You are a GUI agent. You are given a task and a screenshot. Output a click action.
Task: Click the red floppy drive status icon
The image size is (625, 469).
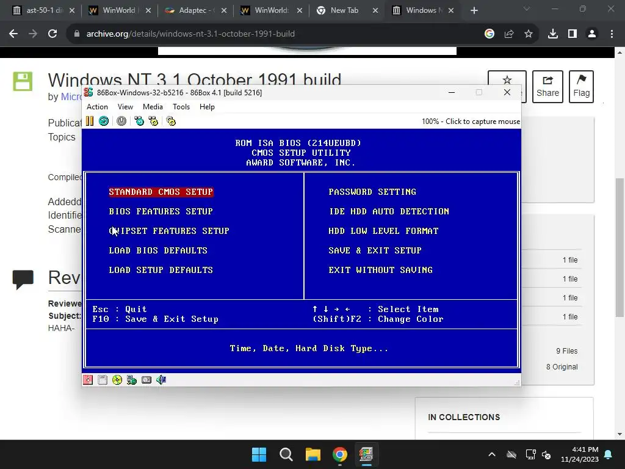tap(88, 380)
